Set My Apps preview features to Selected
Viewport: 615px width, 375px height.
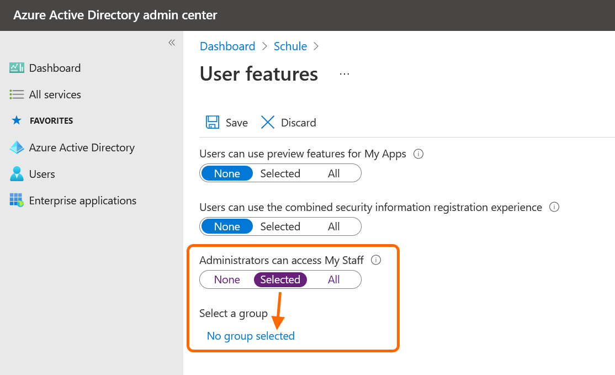pyautogui.click(x=280, y=173)
